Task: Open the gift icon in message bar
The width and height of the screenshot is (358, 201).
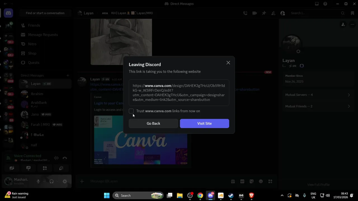Action: coord(233,181)
